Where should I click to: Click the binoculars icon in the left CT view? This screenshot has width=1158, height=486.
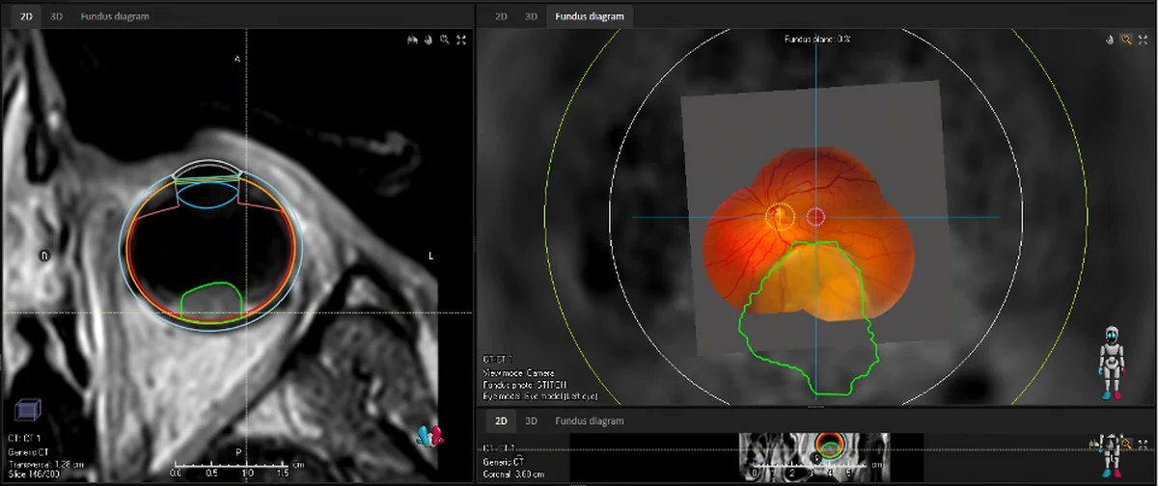pos(410,40)
